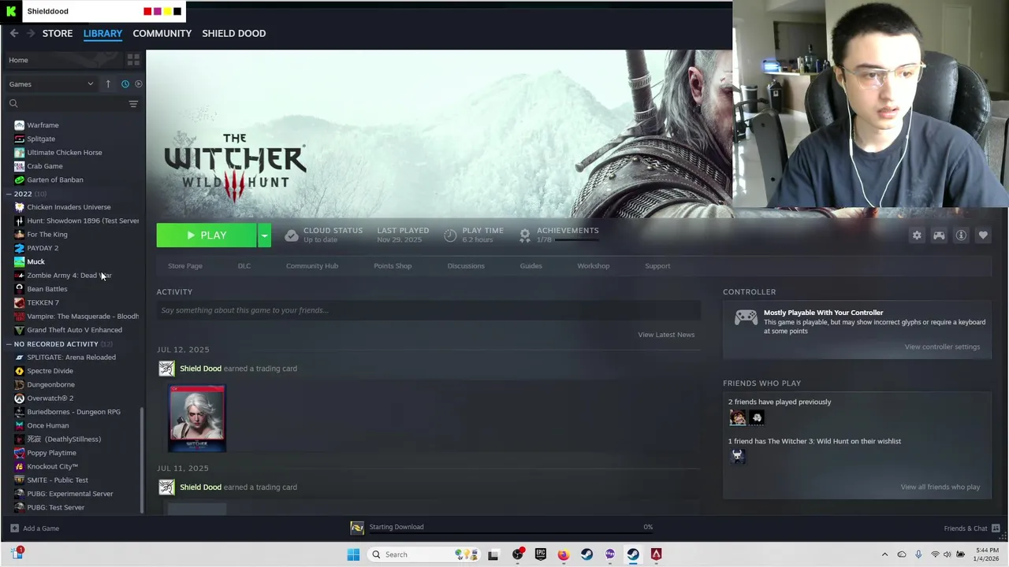Open achievements via the gear badge

525,235
